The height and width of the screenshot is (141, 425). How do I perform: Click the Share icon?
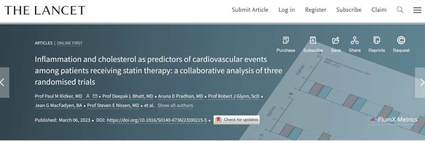[x=355, y=40]
